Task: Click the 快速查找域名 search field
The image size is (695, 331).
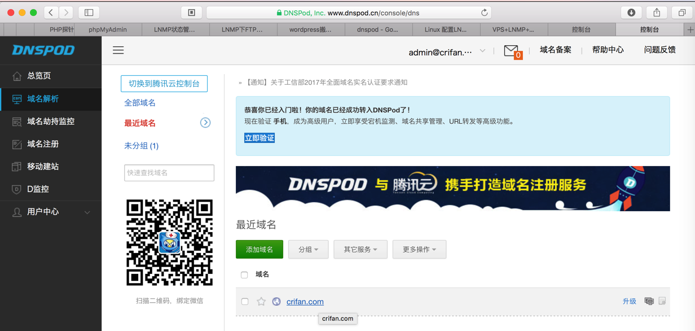Action: tap(169, 173)
